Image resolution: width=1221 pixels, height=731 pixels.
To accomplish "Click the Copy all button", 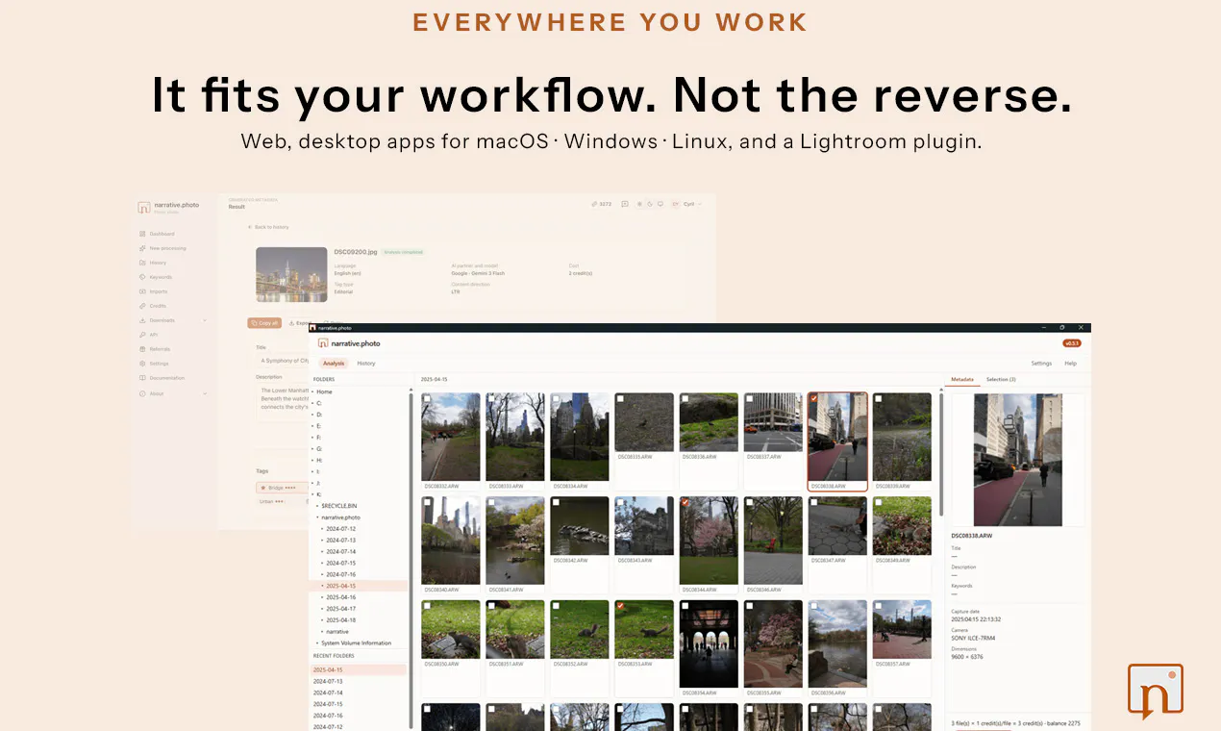I will [x=264, y=323].
